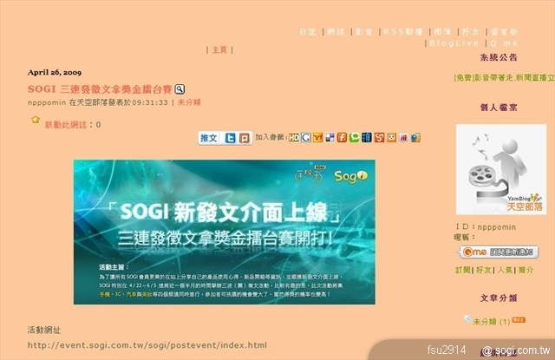Click the magnifier icon beside the post title
This screenshot has width=555, height=360.
point(180,89)
